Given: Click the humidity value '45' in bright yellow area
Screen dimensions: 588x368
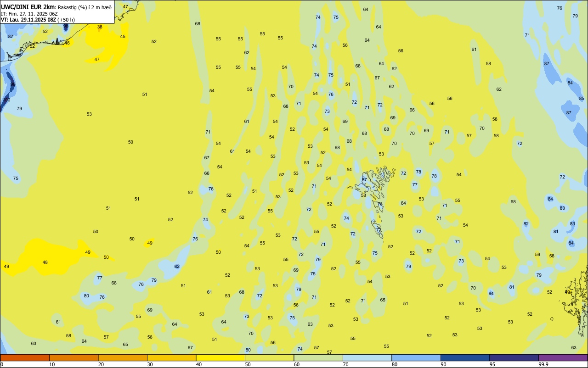Looking at the screenshot, I should pos(123,36).
